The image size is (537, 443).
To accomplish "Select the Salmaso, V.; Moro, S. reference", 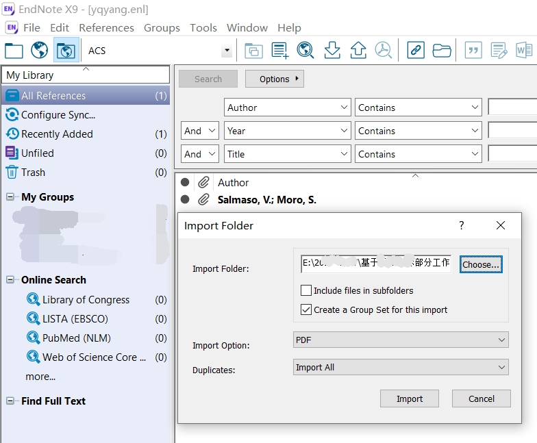I will [267, 200].
